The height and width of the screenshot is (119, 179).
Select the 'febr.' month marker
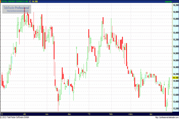pyautogui.click(x=112, y=114)
